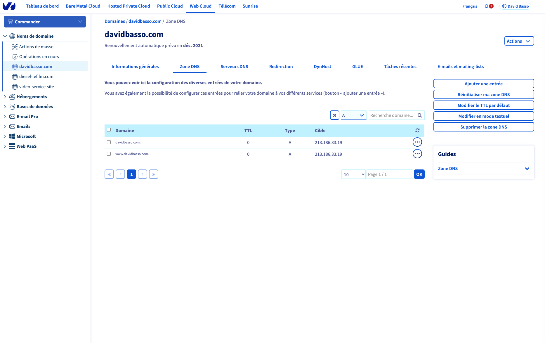Screen dimensions: 545x343
Task: Click the OVH logo icon
Action: pyautogui.click(x=9, y=6)
